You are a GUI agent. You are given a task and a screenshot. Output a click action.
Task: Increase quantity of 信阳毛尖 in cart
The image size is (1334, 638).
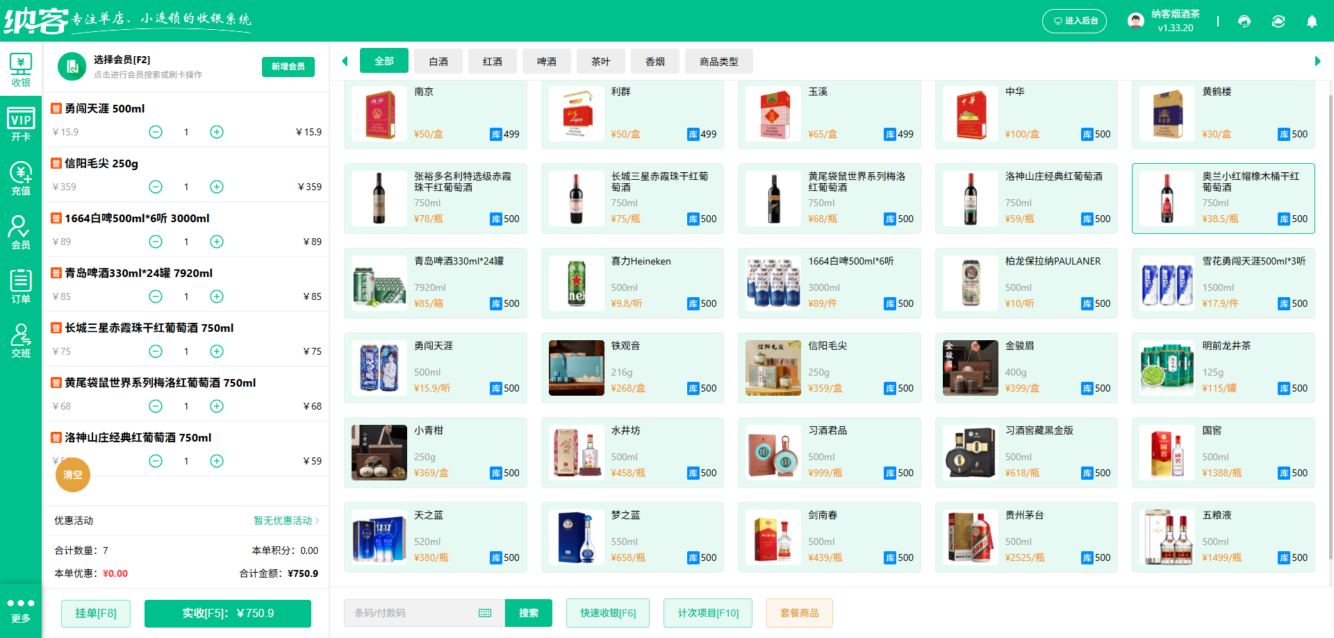[x=216, y=186]
